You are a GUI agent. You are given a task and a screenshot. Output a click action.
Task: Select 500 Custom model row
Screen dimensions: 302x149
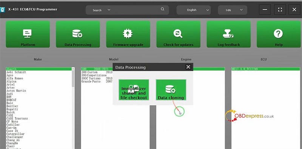(x=97, y=72)
